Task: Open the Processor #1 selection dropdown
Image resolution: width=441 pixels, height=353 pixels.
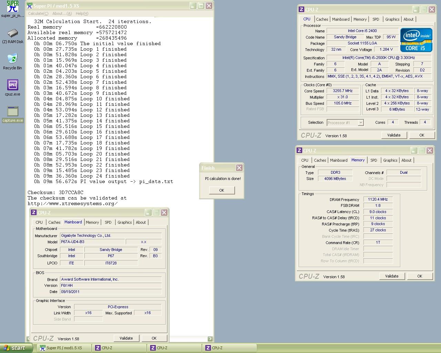Action: pos(345,123)
